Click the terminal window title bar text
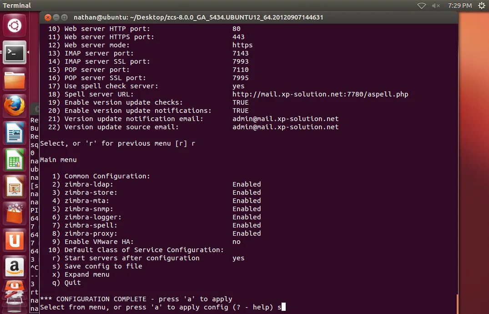This screenshot has width=489, height=314. click(x=198, y=17)
